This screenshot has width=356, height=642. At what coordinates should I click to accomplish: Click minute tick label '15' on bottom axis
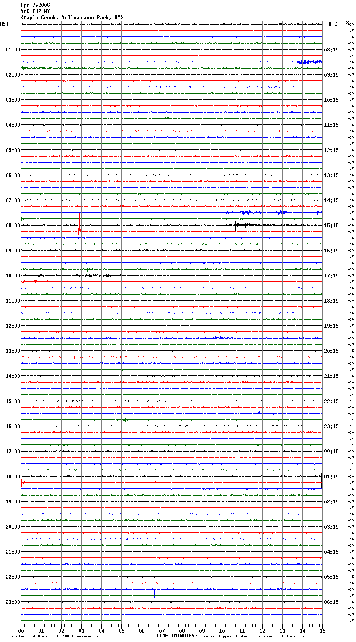[322, 631]
